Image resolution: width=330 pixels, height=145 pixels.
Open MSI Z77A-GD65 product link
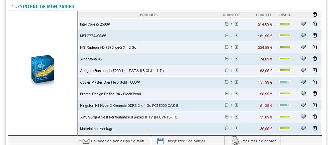pyautogui.click(x=93, y=36)
